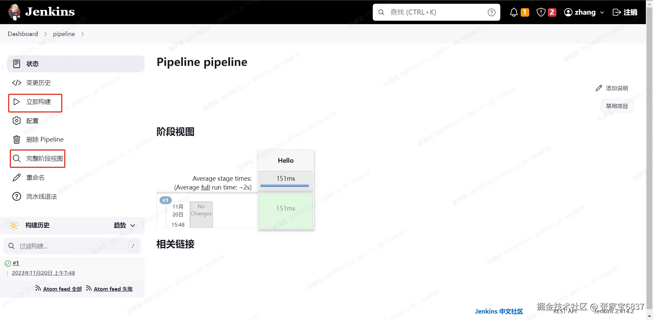653x320 pixels.
Task: Select 删除 Pipeline in sidebar
Action: (x=45, y=140)
